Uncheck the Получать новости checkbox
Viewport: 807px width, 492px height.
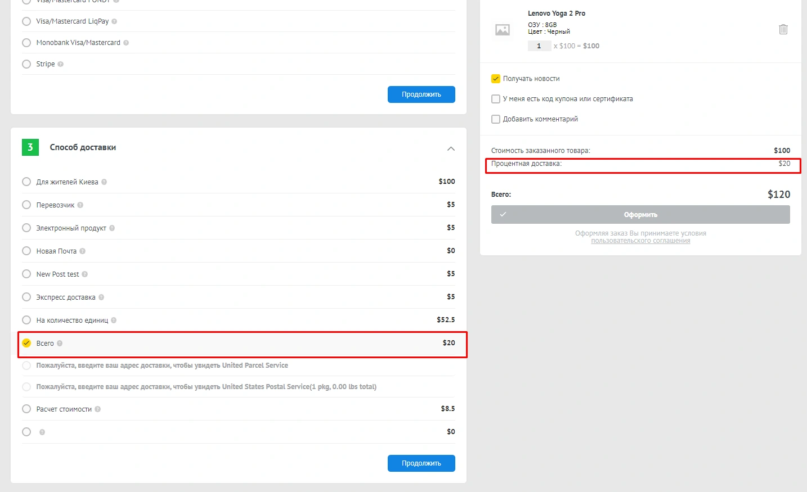(496, 79)
